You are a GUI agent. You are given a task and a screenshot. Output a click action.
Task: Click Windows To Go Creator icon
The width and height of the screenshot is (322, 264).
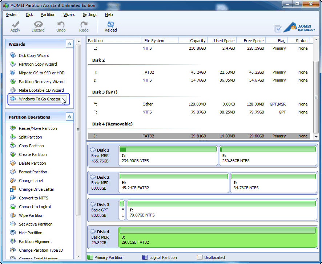pos(13,99)
